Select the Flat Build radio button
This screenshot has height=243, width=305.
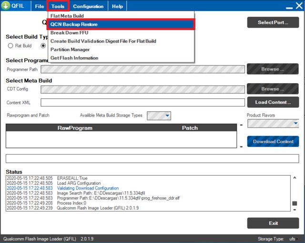[10, 46]
